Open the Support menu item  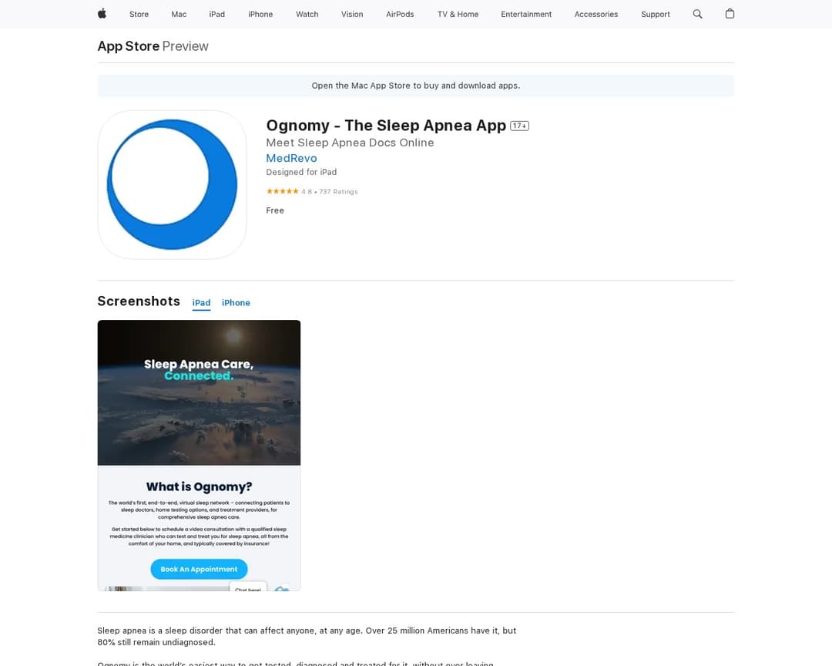pos(656,14)
